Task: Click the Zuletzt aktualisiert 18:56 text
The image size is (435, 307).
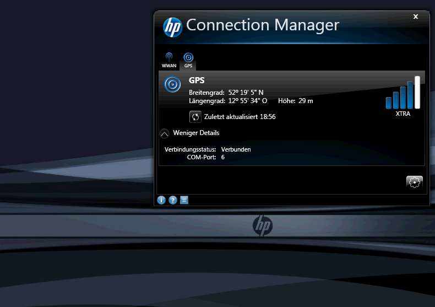Action: pos(240,117)
